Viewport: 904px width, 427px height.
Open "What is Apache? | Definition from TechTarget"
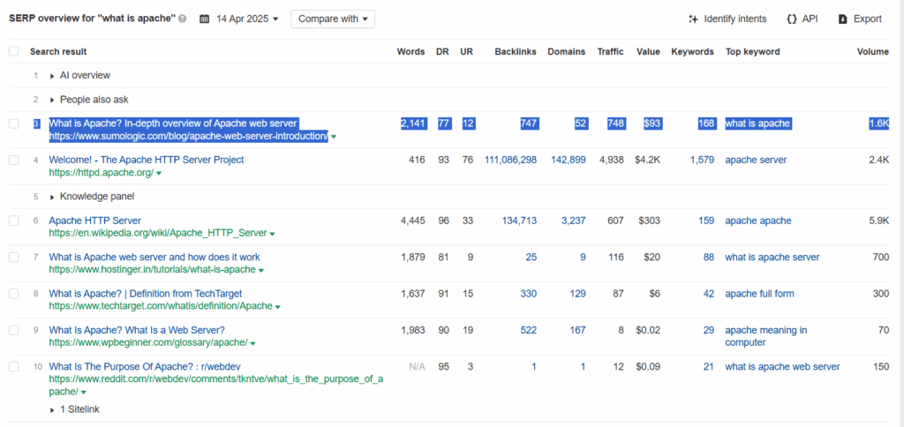(146, 293)
